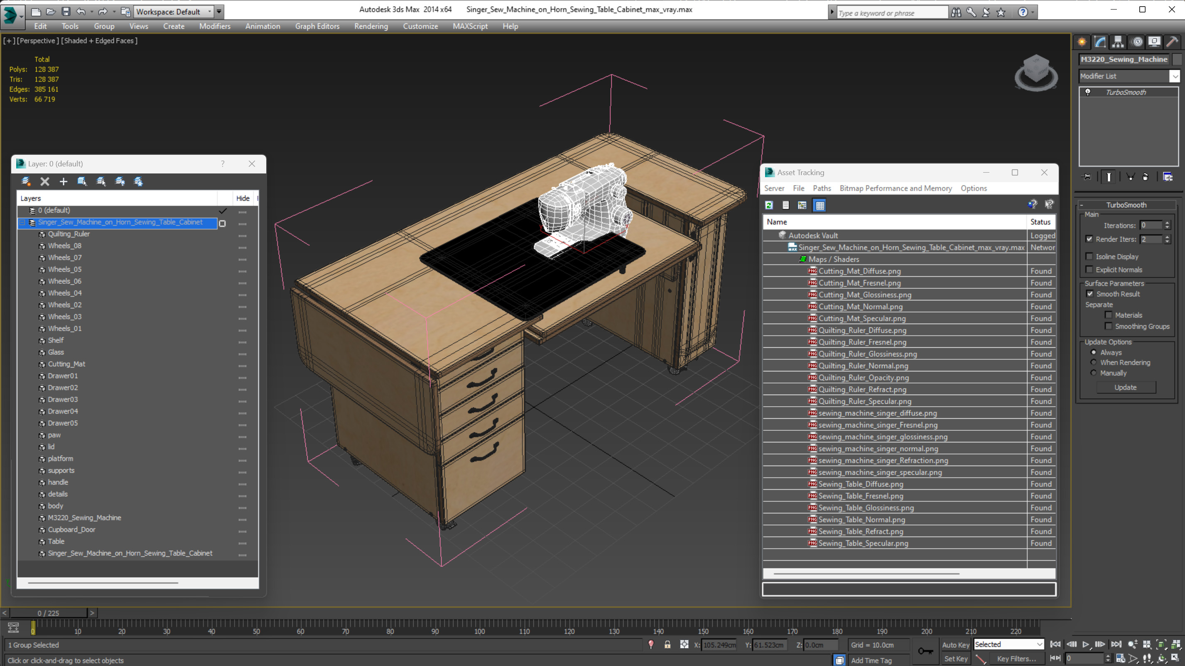Viewport: 1185px width, 666px height.
Task: Click the Play Animation button
Action: click(1086, 644)
